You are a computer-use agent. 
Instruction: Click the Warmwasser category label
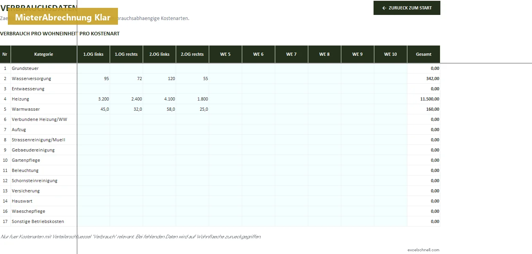tap(26, 109)
